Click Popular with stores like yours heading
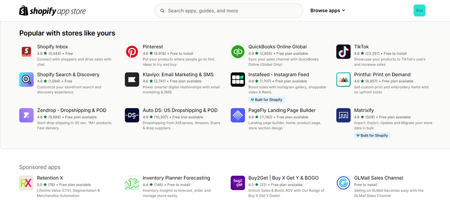Screen dimensions: 450x201 (x=67, y=33)
